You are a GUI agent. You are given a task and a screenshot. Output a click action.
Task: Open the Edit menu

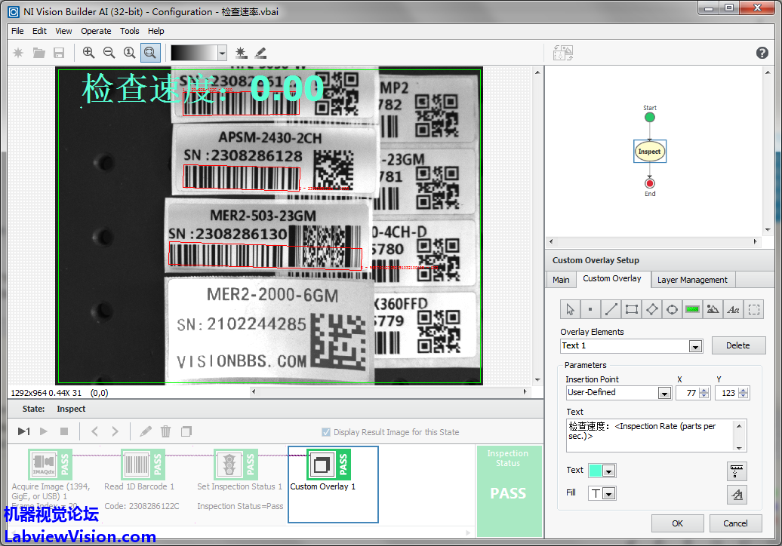coord(39,31)
